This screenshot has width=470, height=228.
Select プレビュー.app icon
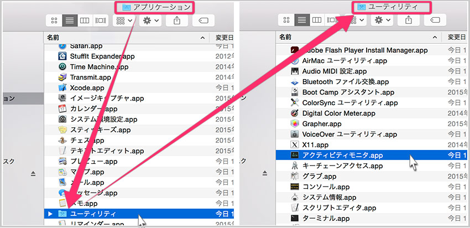tap(62, 162)
